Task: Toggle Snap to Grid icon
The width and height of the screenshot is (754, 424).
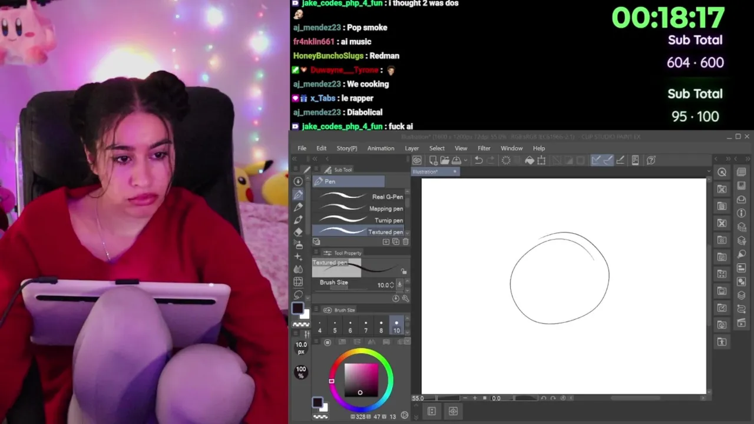Action: [620, 160]
